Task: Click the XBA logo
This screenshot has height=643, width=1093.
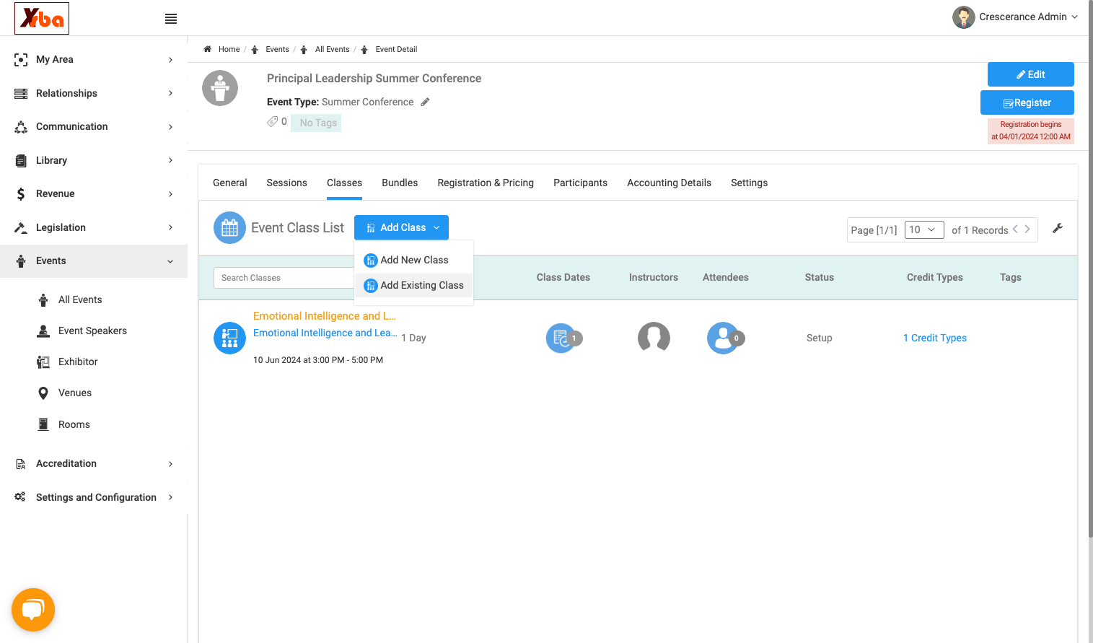Action: pyautogui.click(x=42, y=18)
